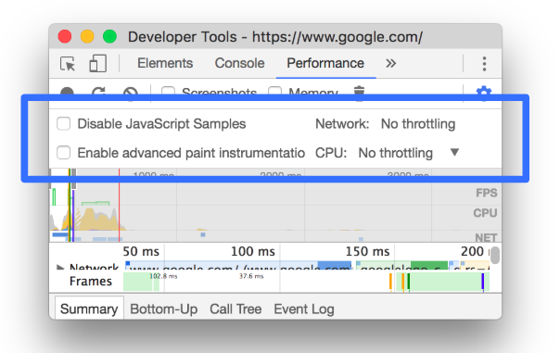Screen dimensions: 560x353
Task: Toggle the device toolbar icon
Action: [x=97, y=64]
